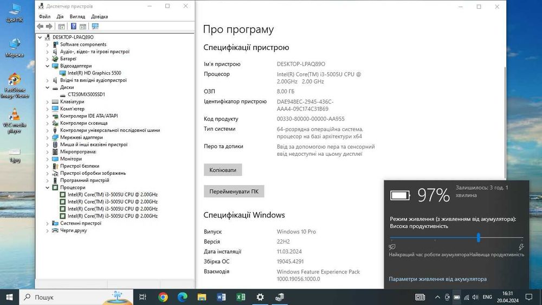This screenshot has width=542, height=305.
Task: Collapse the Диски node
Action: pyautogui.click(x=47, y=87)
